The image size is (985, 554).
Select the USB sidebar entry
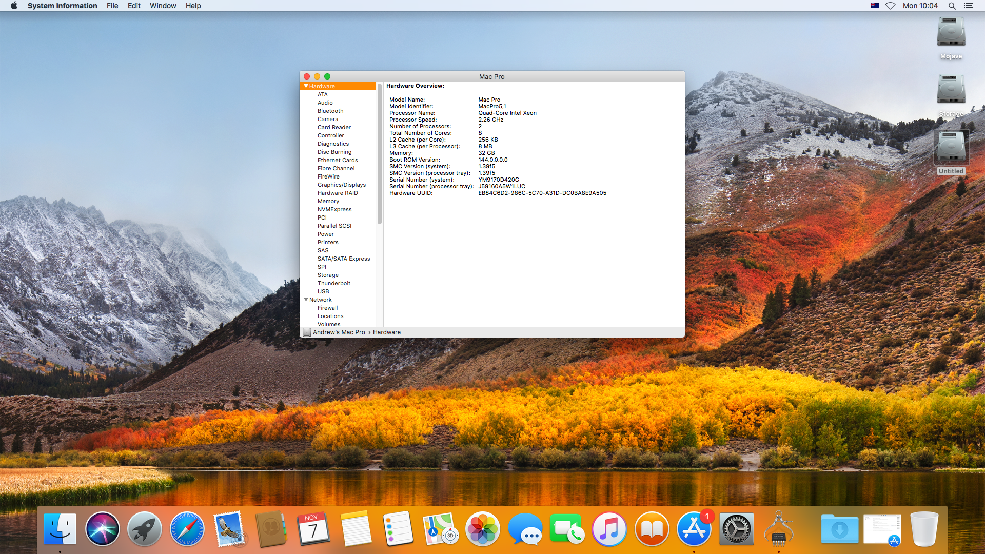[x=323, y=291]
